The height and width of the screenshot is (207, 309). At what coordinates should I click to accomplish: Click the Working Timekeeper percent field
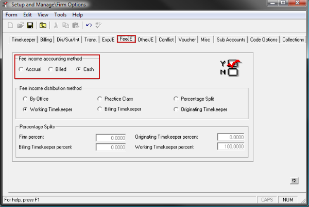pyautogui.click(x=233, y=147)
